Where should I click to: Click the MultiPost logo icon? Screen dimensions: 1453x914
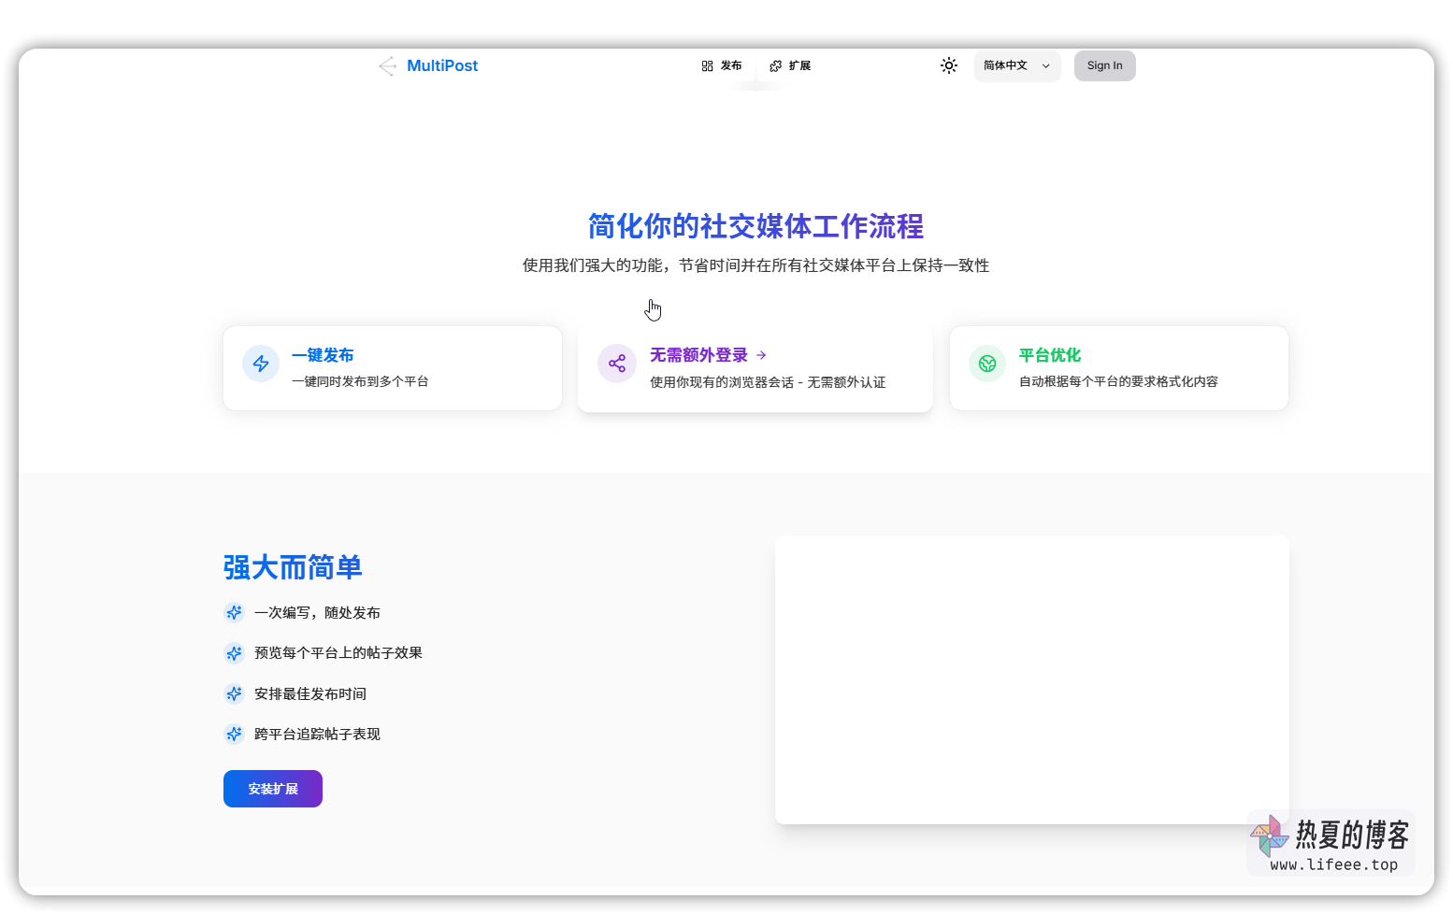387,66
